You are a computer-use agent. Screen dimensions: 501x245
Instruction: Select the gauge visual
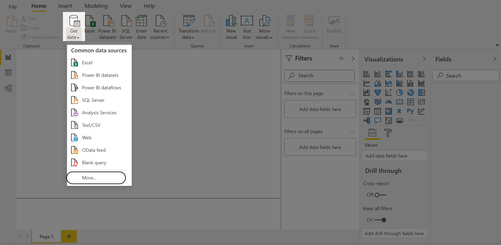coord(389,102)
